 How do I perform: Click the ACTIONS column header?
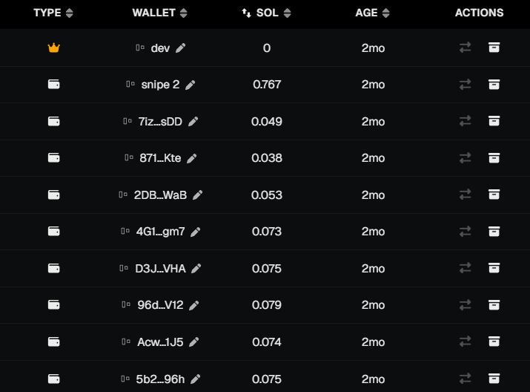pyautogui.click(x=479, y=13)
